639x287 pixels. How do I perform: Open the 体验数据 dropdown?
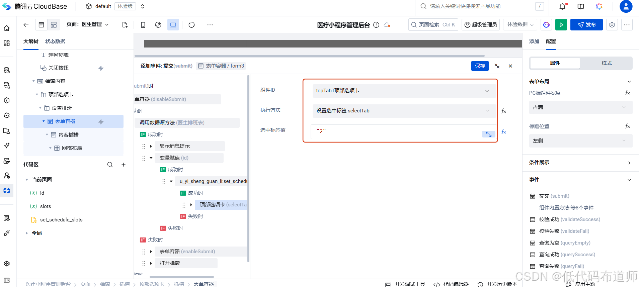click(x=520, y=25)
